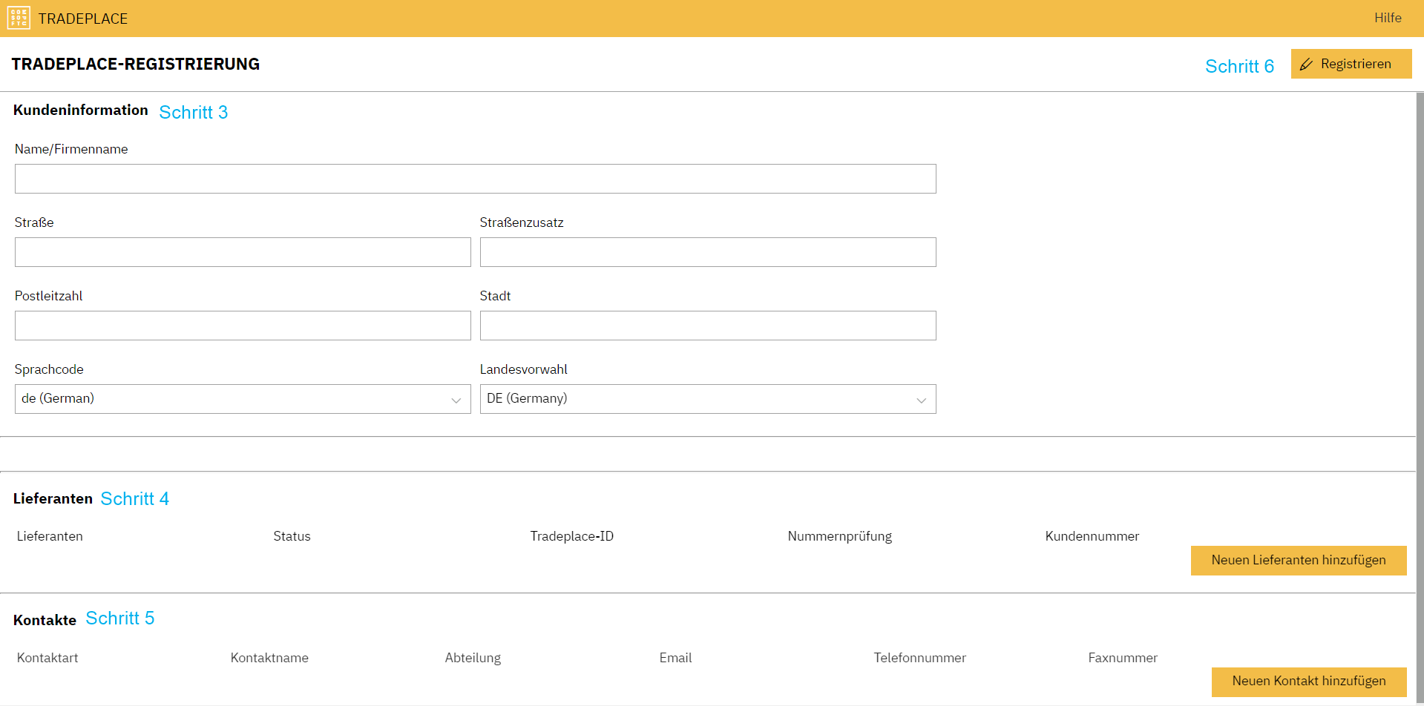Select the Tradeplace-ID column header
The image size is (1424, 706).
571,536
